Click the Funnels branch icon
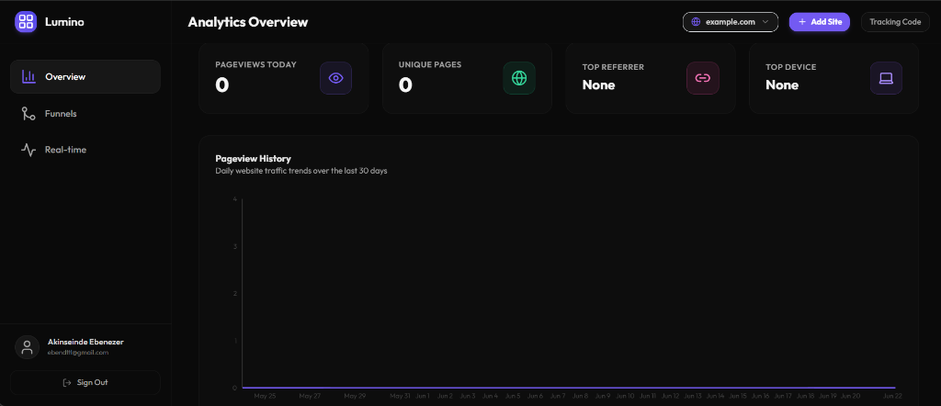 pyautogui.click(x=28, y=113)
